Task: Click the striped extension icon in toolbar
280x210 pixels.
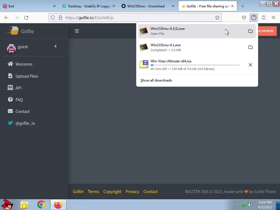Action: (x=263, y=17)
